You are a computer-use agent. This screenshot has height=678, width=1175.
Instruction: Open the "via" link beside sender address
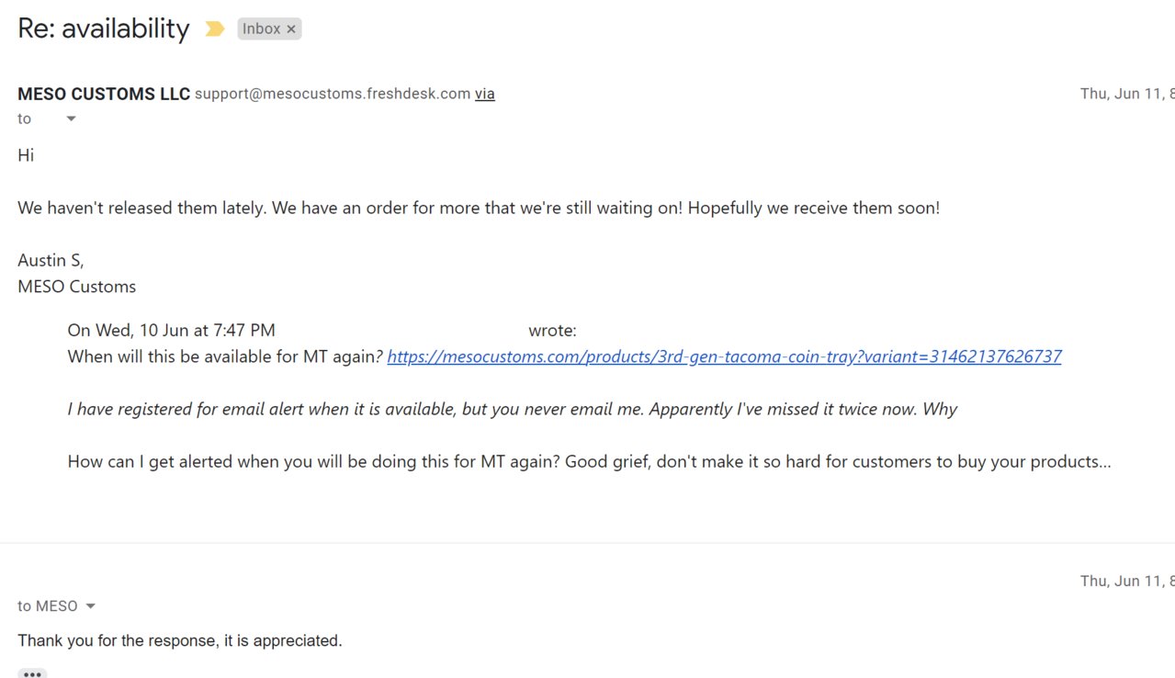tap(484, 94)
